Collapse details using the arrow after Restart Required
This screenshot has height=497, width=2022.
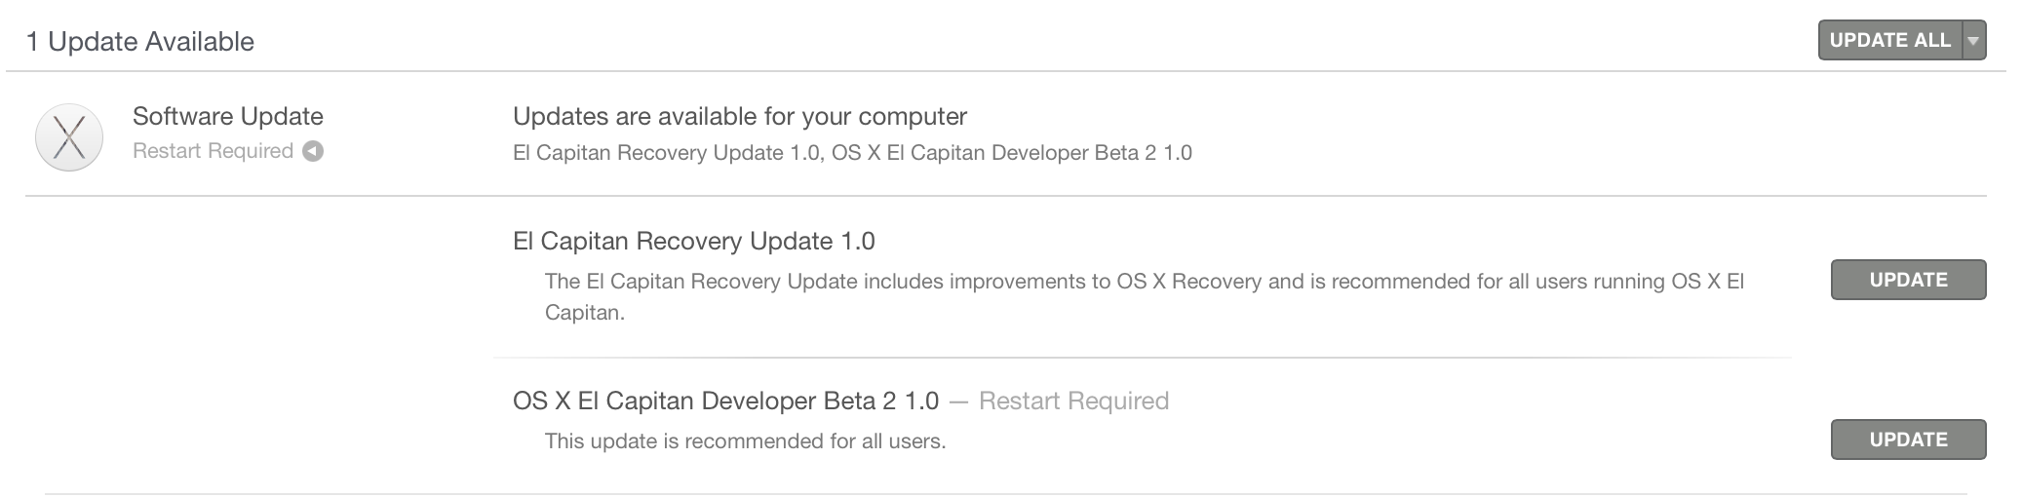pos(312,151)
